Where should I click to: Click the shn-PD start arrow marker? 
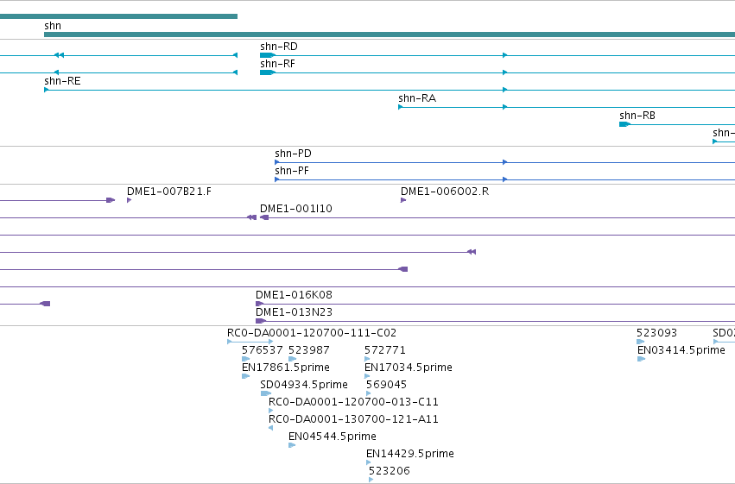click(x=277, y=162)
